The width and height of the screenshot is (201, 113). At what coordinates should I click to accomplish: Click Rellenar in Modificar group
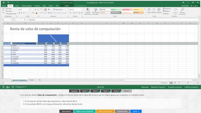(166, 11)
